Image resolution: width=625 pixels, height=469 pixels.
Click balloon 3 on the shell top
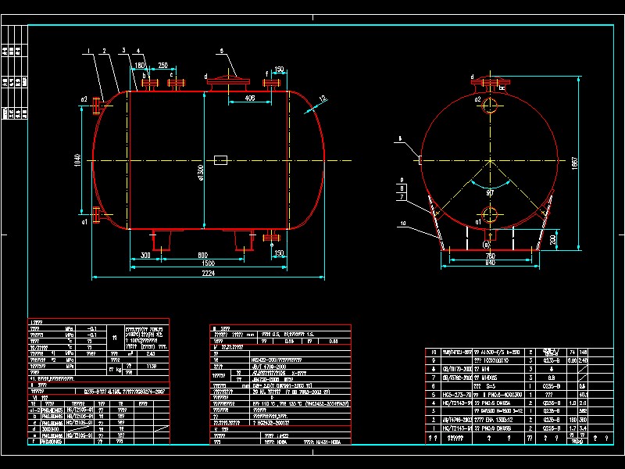pos(122,50)
